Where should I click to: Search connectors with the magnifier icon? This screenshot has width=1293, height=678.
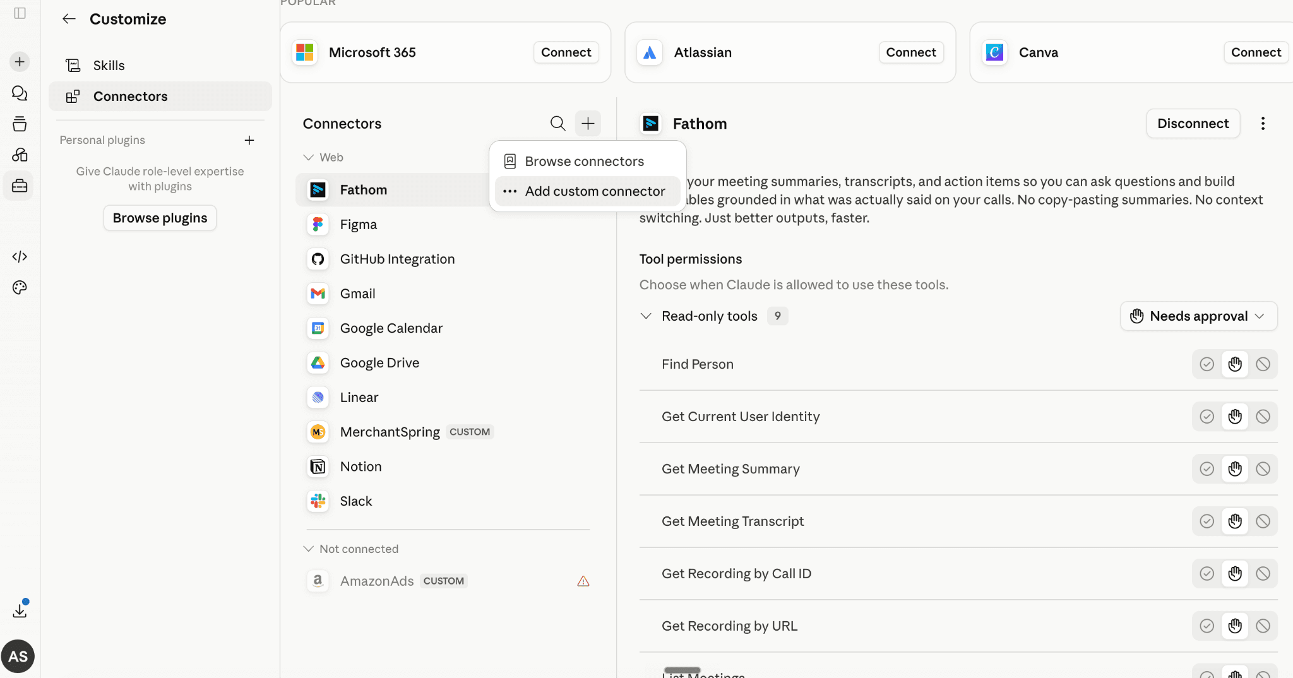point(557,123)
